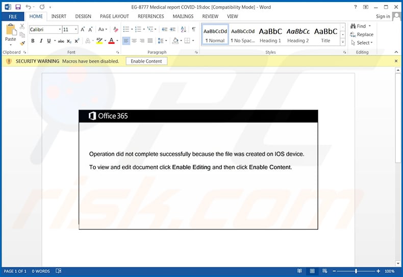Toggle Print Layout view in status bar
Screen dimensions: 403x277
click(312, 271)
